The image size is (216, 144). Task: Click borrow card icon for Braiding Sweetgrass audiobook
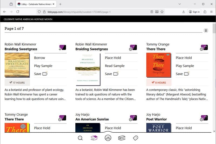tap(62, 48)
